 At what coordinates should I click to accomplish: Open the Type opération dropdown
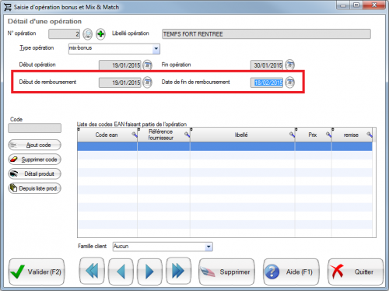[156, 49]
